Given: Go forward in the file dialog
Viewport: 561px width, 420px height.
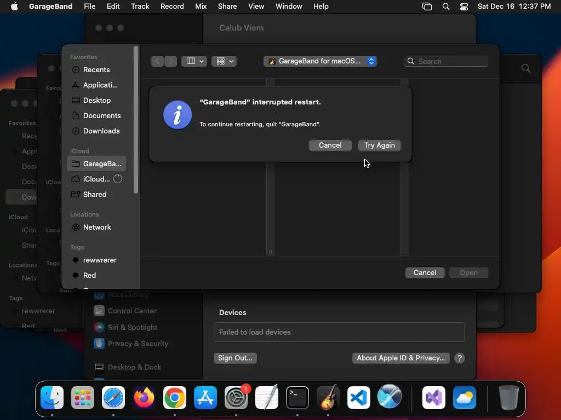Looking at the screenshot, I should (x=171, y=61).
